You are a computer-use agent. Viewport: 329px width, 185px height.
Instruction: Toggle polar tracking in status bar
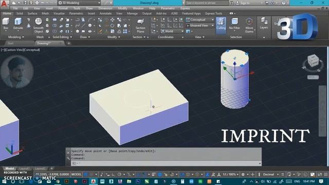tap(119, 175)
